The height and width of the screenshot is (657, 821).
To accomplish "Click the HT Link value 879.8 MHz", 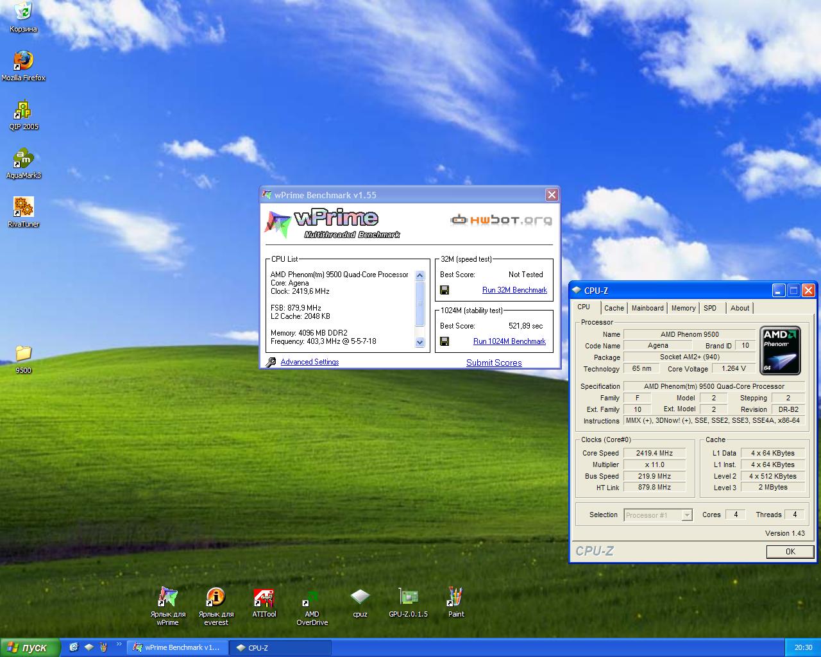I will [654, 487].
